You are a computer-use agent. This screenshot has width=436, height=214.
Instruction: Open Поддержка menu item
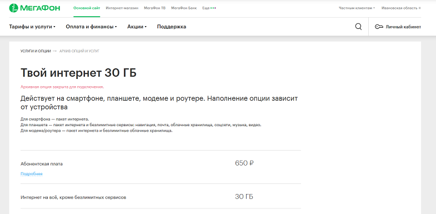172,27
